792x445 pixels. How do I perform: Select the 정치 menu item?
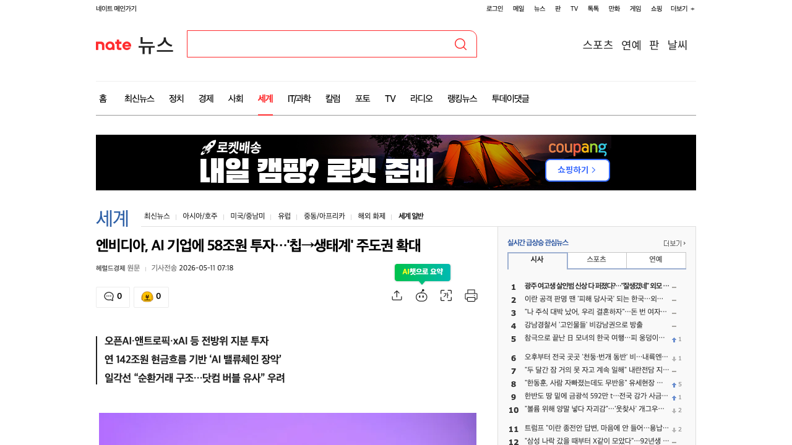click(176, 98)
